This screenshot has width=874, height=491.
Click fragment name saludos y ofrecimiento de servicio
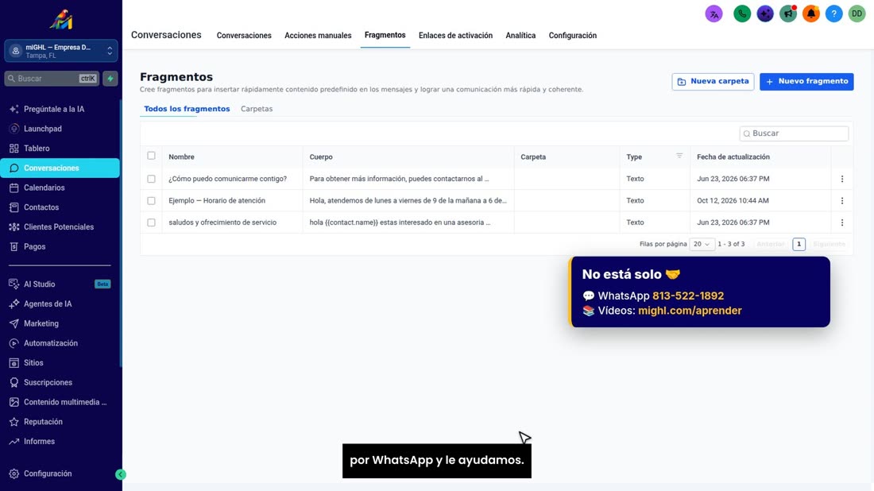click(x=222, y=222)
